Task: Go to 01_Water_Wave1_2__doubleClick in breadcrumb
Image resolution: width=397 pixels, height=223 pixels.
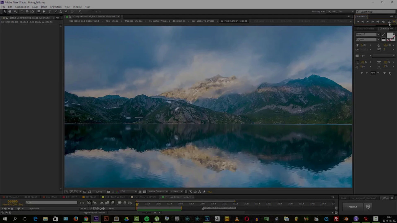Action: (x=167, y=21)
